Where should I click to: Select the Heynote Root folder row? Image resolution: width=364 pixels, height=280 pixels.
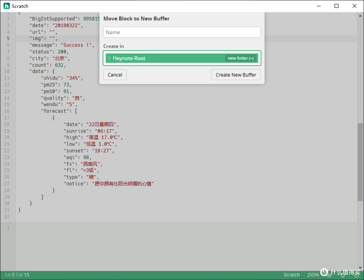click(182, 58)
